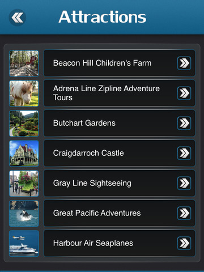
Task: Go back using the double-chevron back icon
Action: click(18, 18)
